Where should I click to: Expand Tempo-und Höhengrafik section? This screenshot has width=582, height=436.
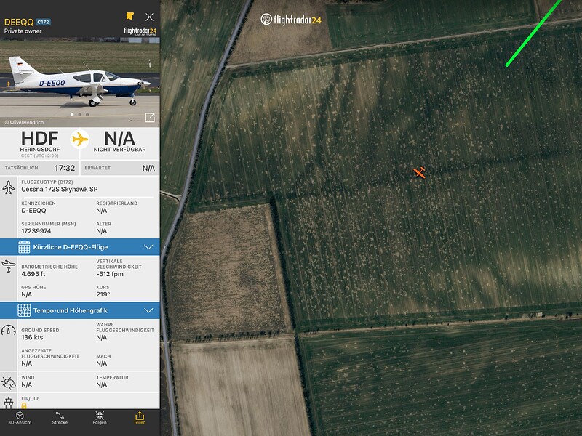pos(80,310)
